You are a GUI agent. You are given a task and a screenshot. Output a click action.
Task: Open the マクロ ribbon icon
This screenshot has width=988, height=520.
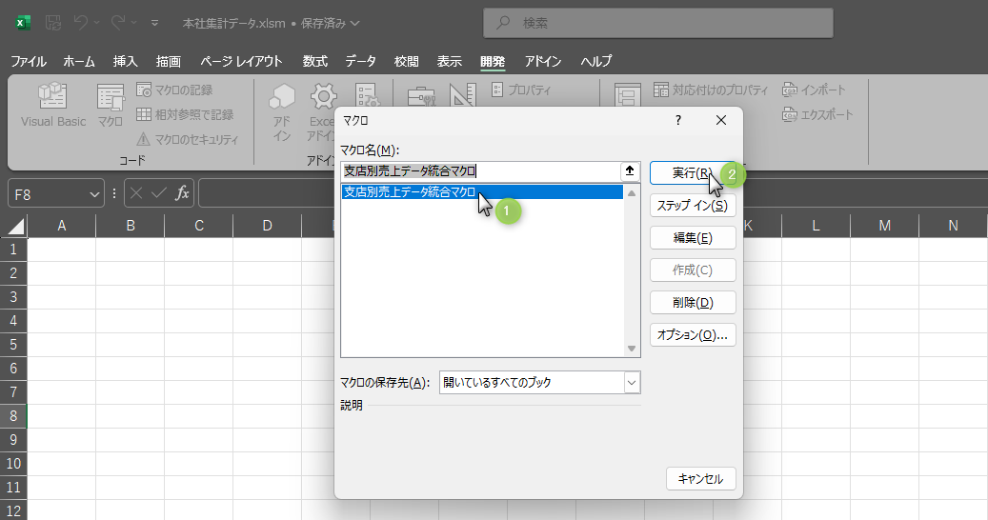[x=111, y=97]
